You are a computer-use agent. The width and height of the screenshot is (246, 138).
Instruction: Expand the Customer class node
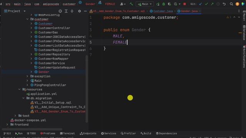pyautogui.click(x=32, y=24)
